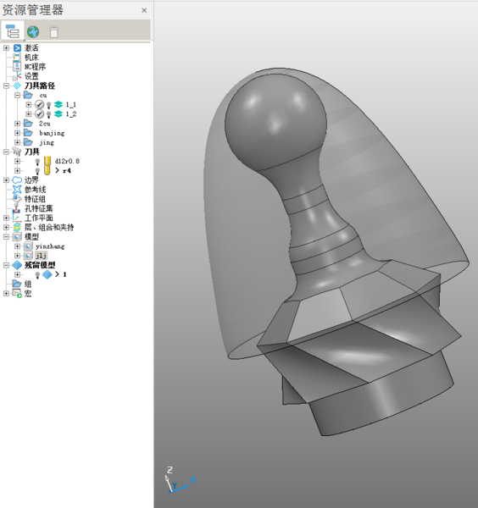Toggle the checkmark on toolpath 1_2
The height and width of the screenshot is (508, 478).
pyautogui.click(x=39, y=114)
